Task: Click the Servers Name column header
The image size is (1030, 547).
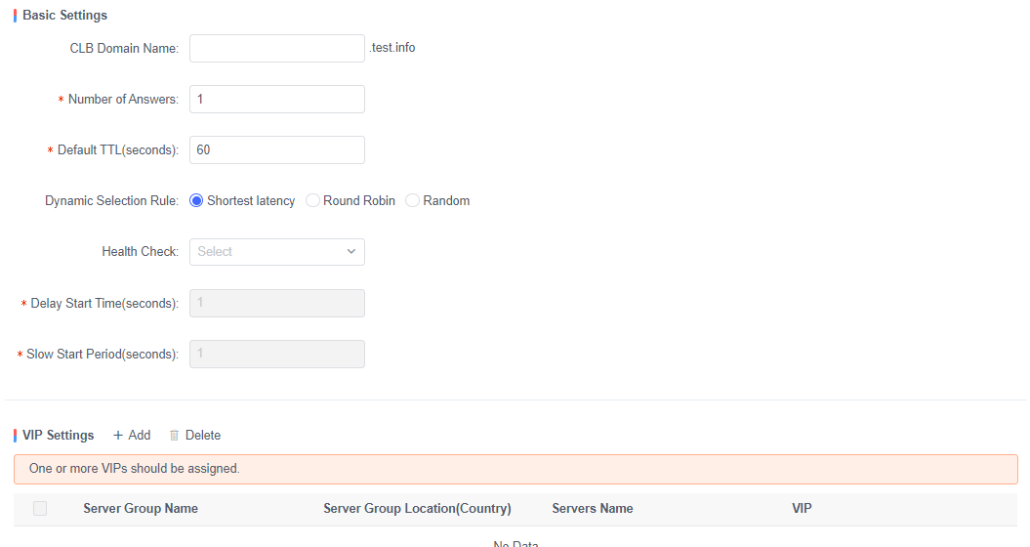Action: click(x=592, y=508)
